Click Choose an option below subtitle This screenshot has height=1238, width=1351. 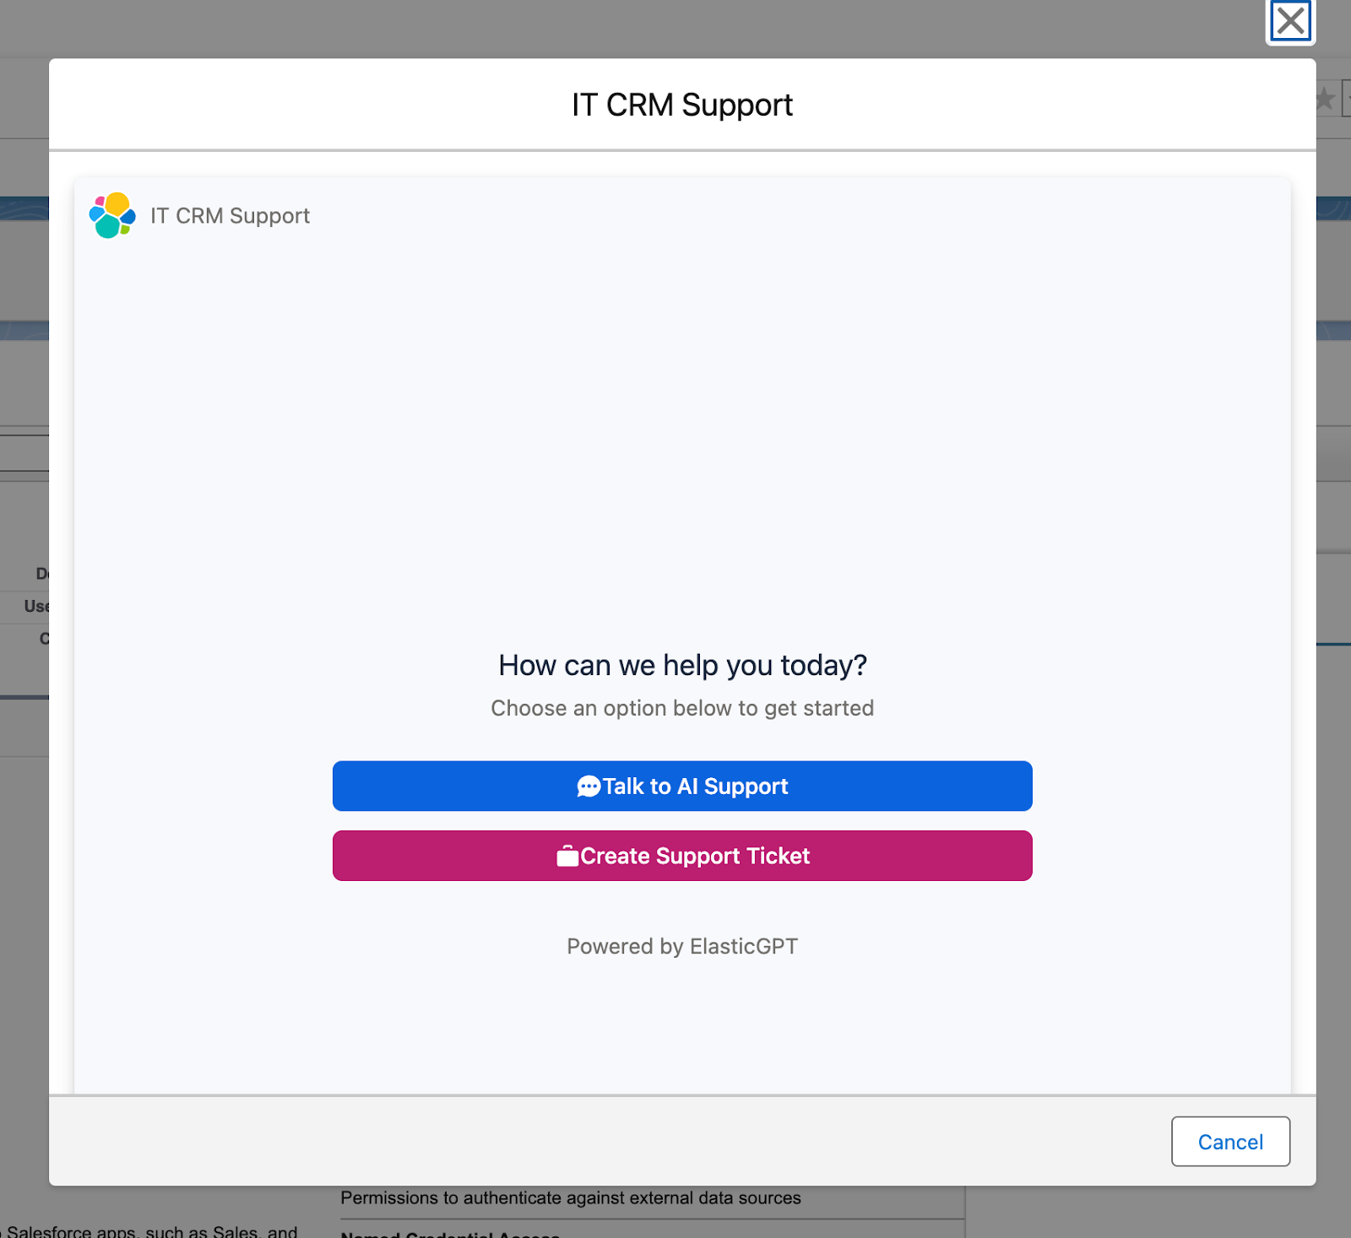[x=682, y=708]
